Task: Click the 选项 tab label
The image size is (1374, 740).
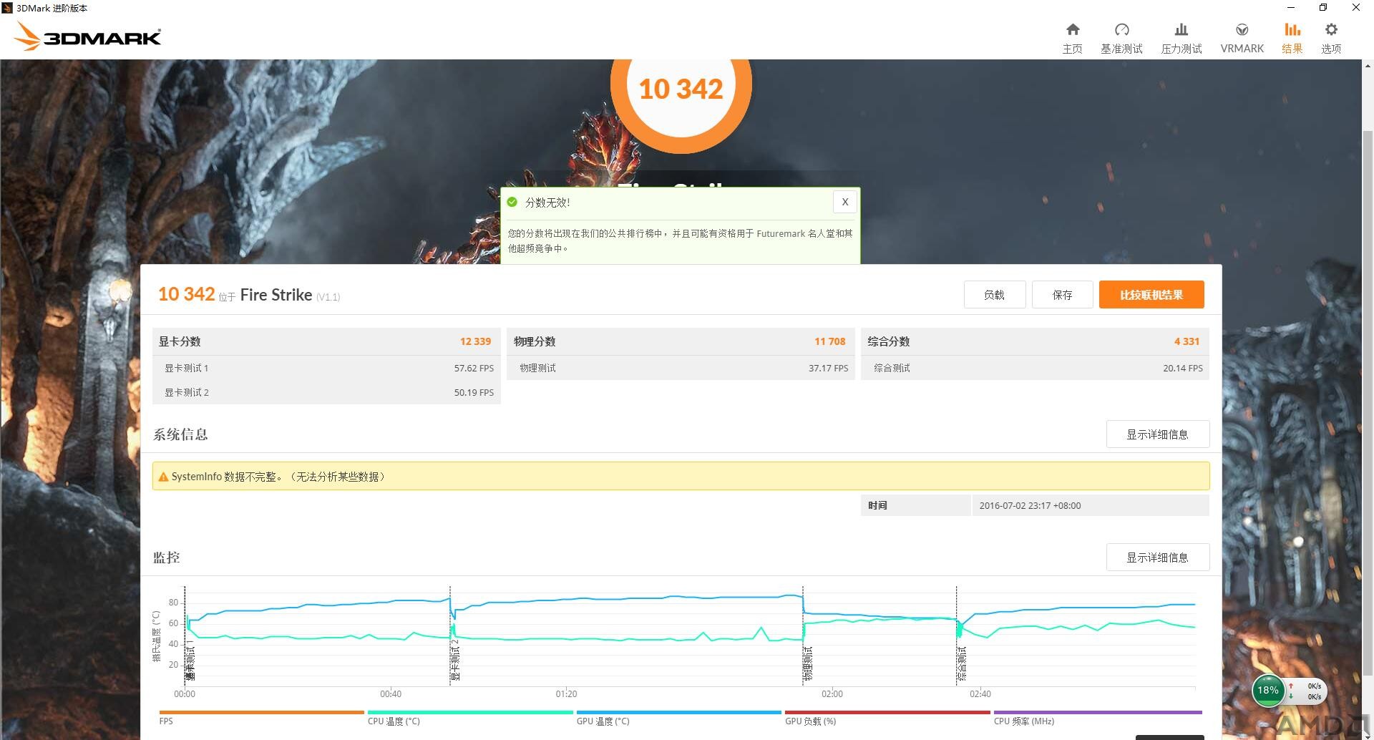Action: click(1330, 49)
